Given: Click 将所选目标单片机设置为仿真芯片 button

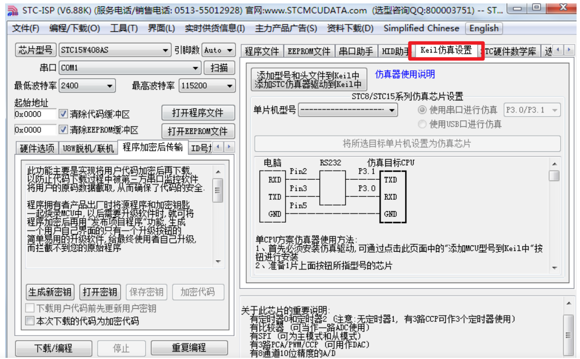Looking at the screenshot, I should click(x=407, y=144).
